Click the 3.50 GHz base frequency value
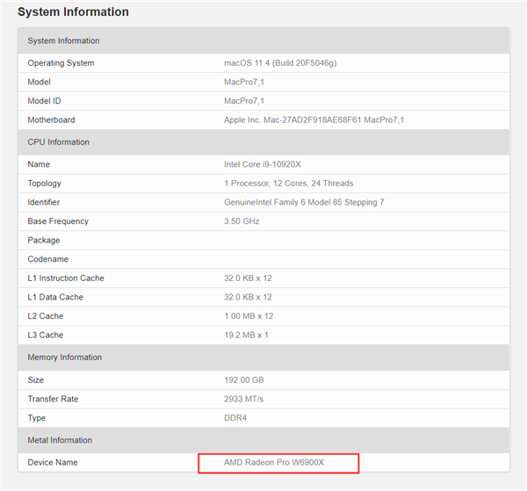The image size is (527, 491). coord(242,221)
